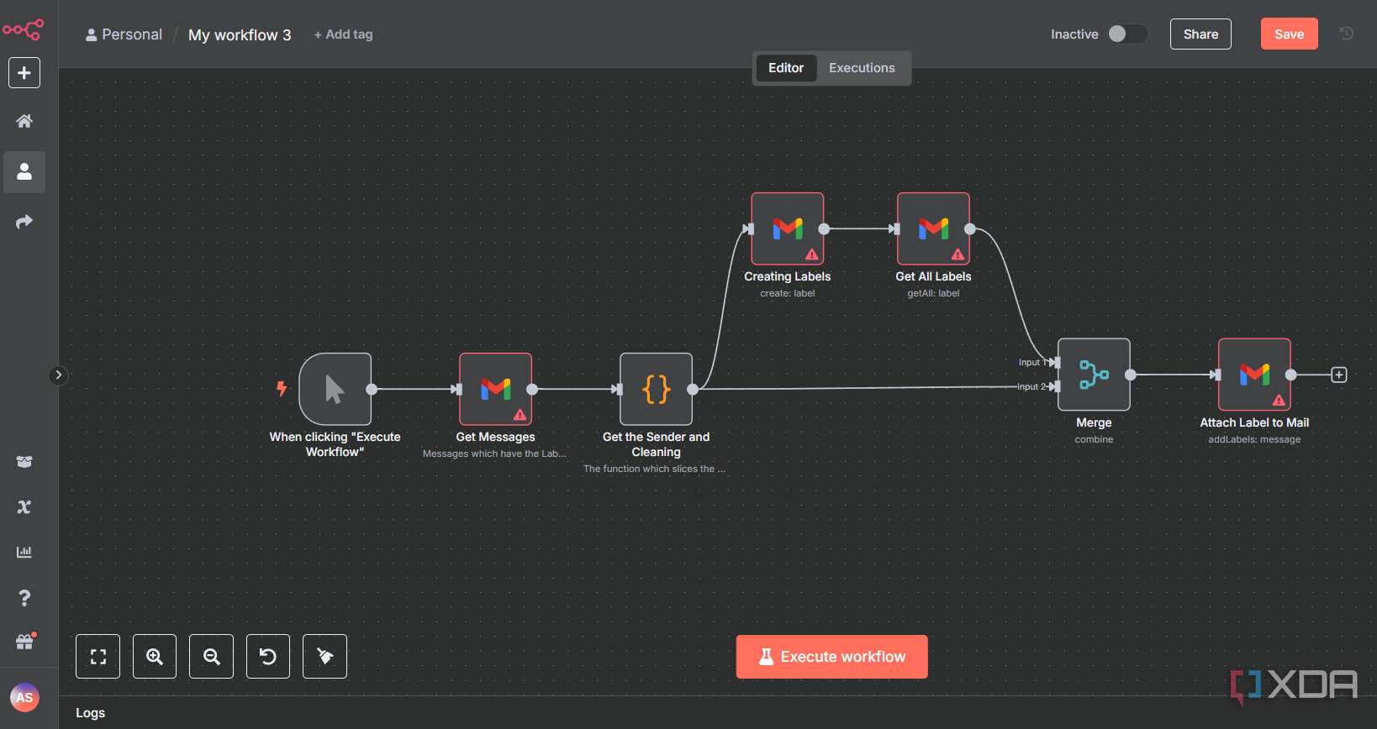Open the n8n logo home

[24, 30]
